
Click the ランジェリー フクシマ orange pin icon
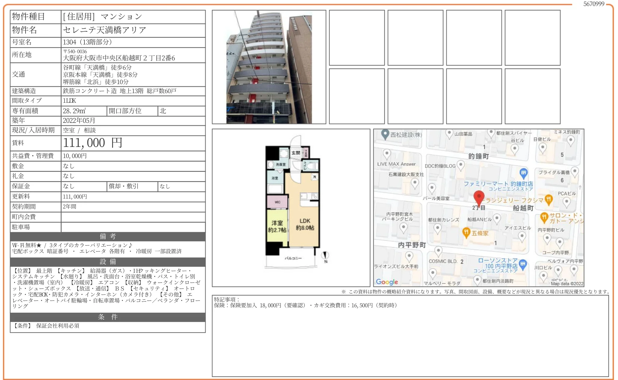point(549,199)
